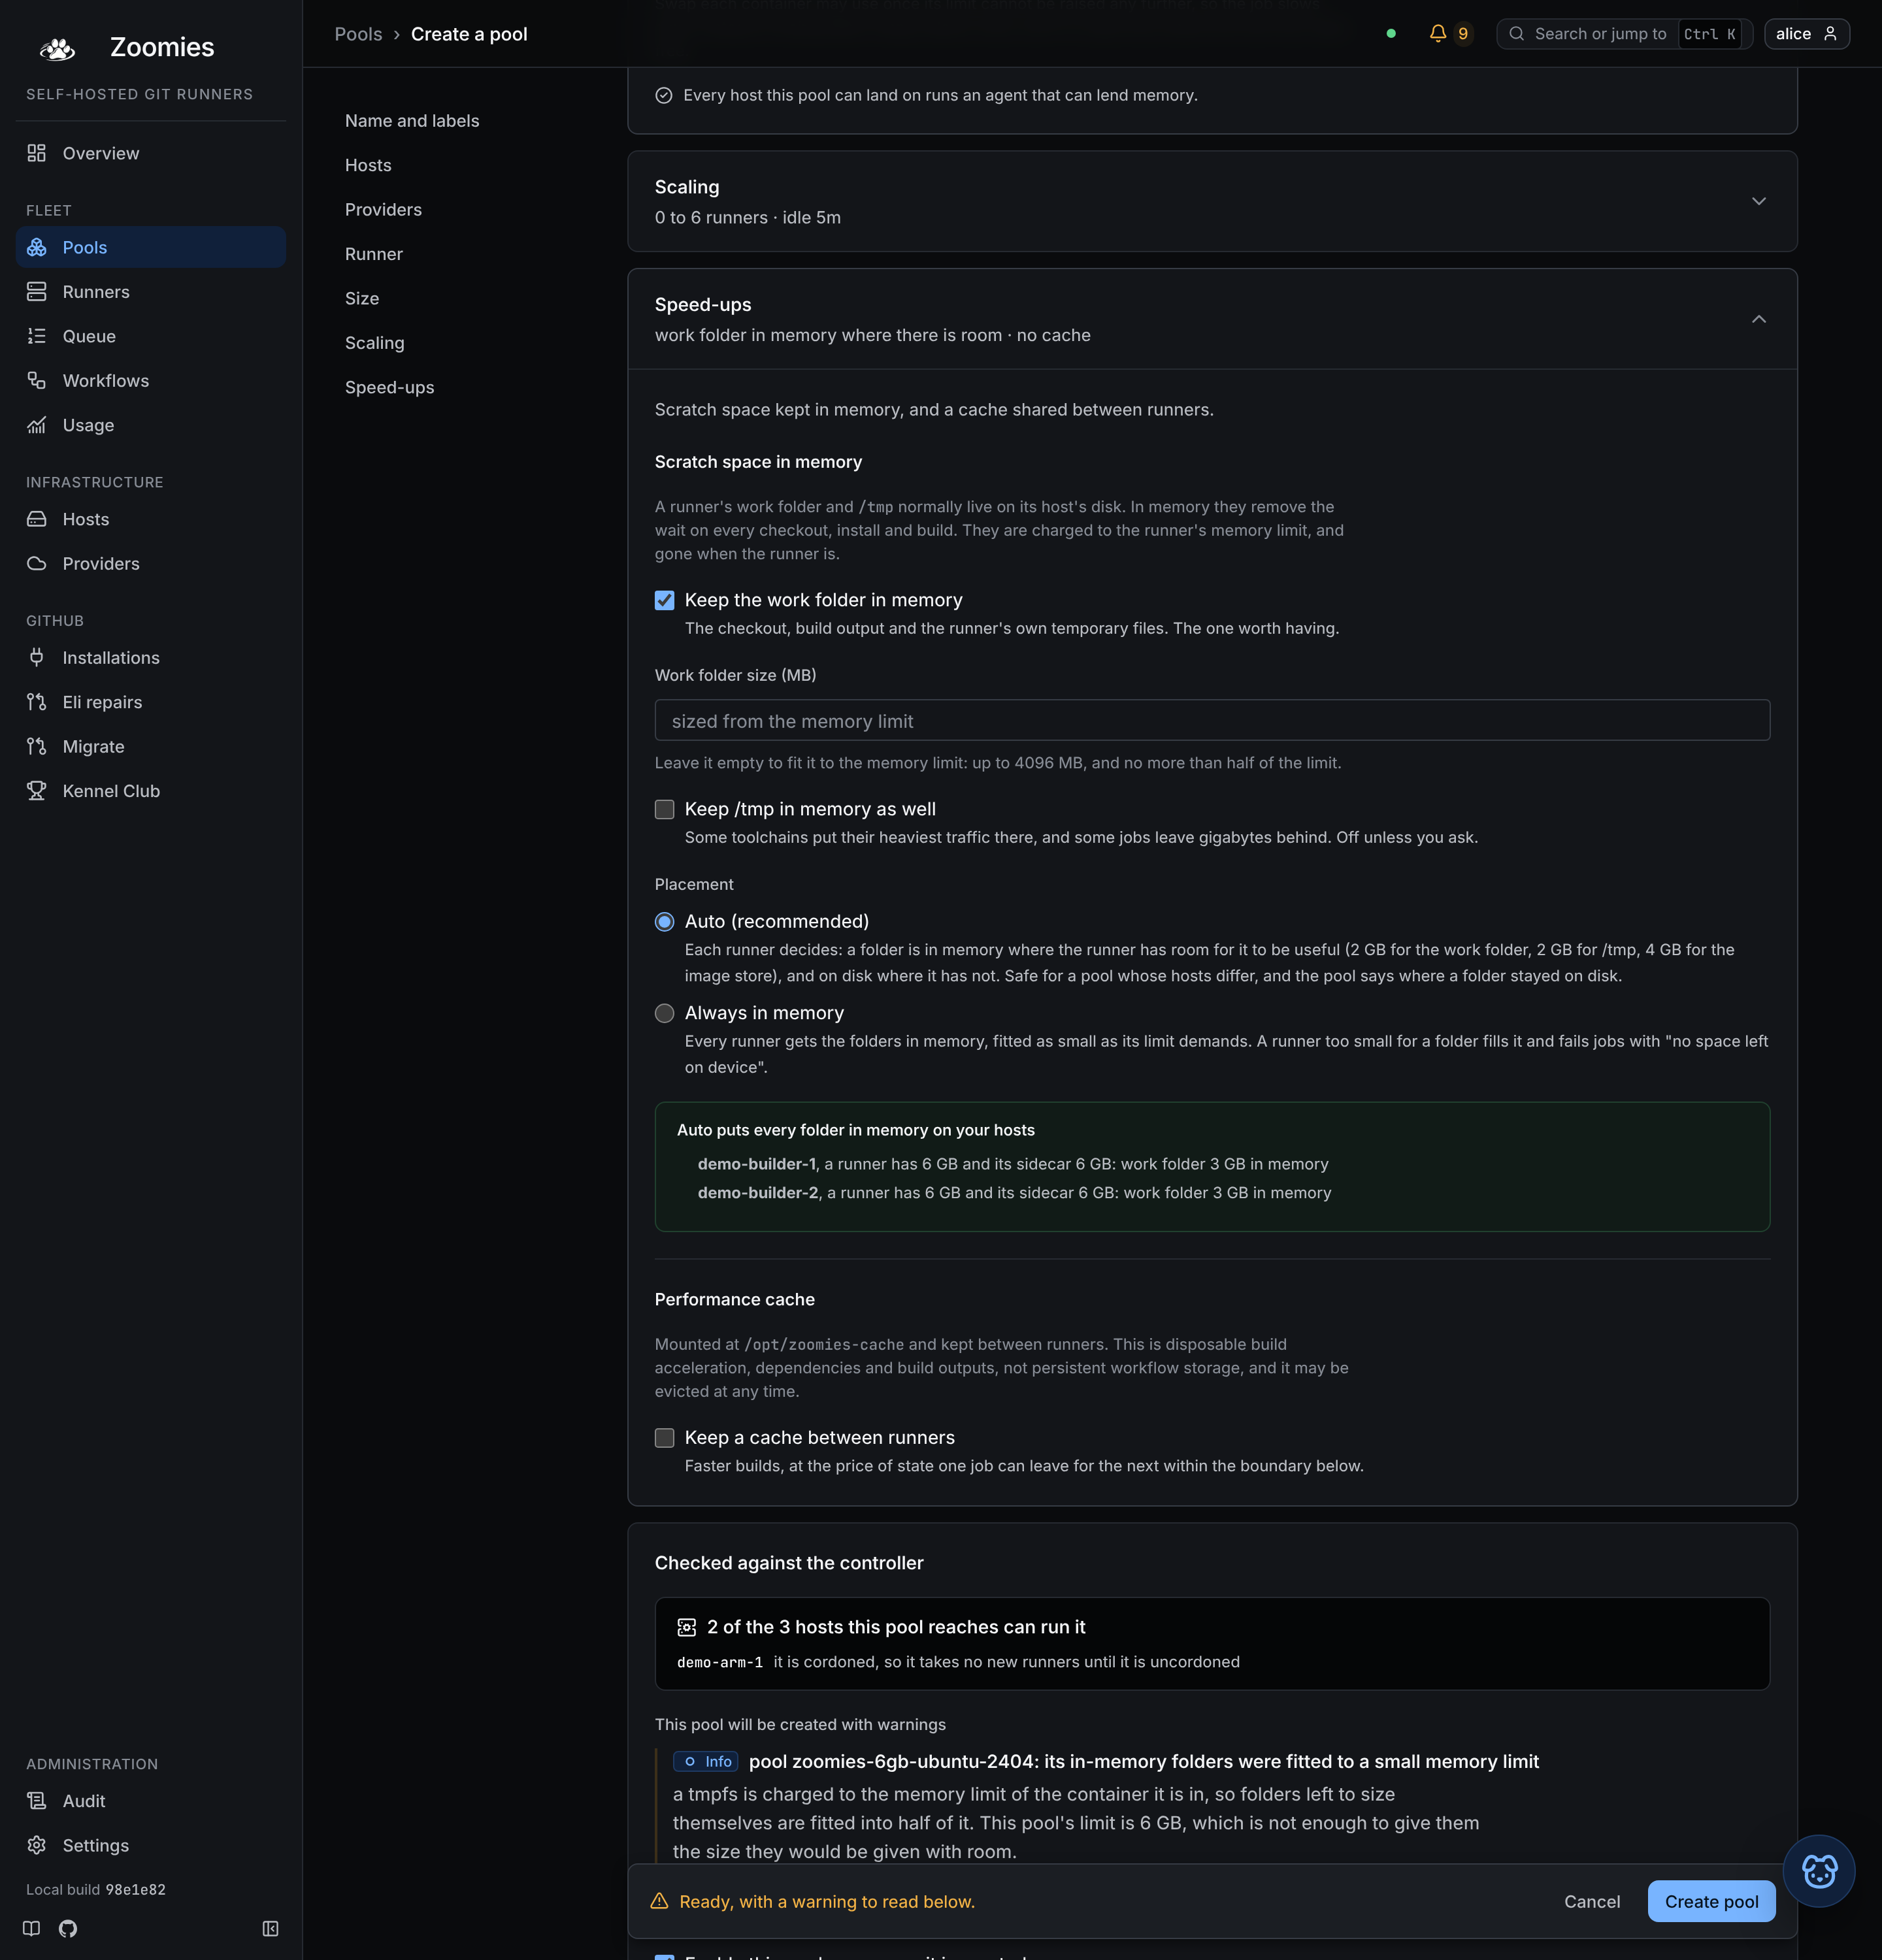Click the Installations plug icon
The height and width of the screenshot is (1960, 1882).
tap(37, 658)
